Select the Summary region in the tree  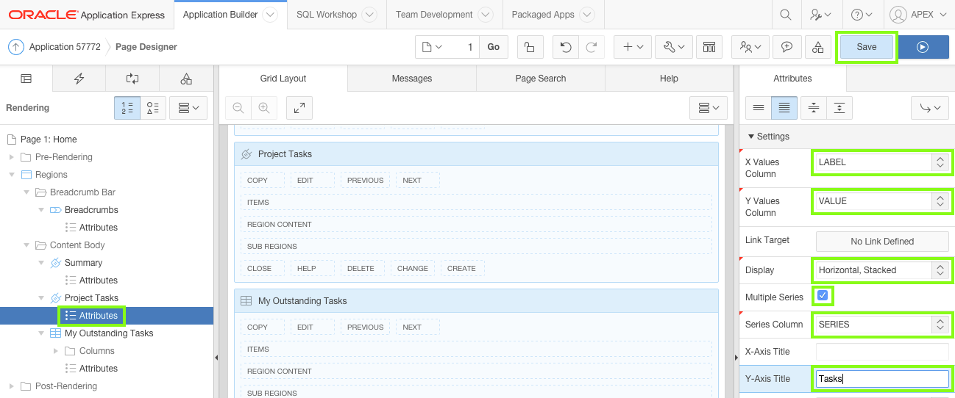coord(83,263)
